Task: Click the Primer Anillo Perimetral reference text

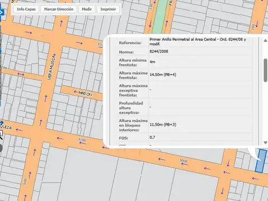Action: 198,42
